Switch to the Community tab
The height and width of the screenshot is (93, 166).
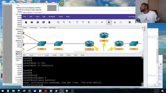(x=33, y=28)
